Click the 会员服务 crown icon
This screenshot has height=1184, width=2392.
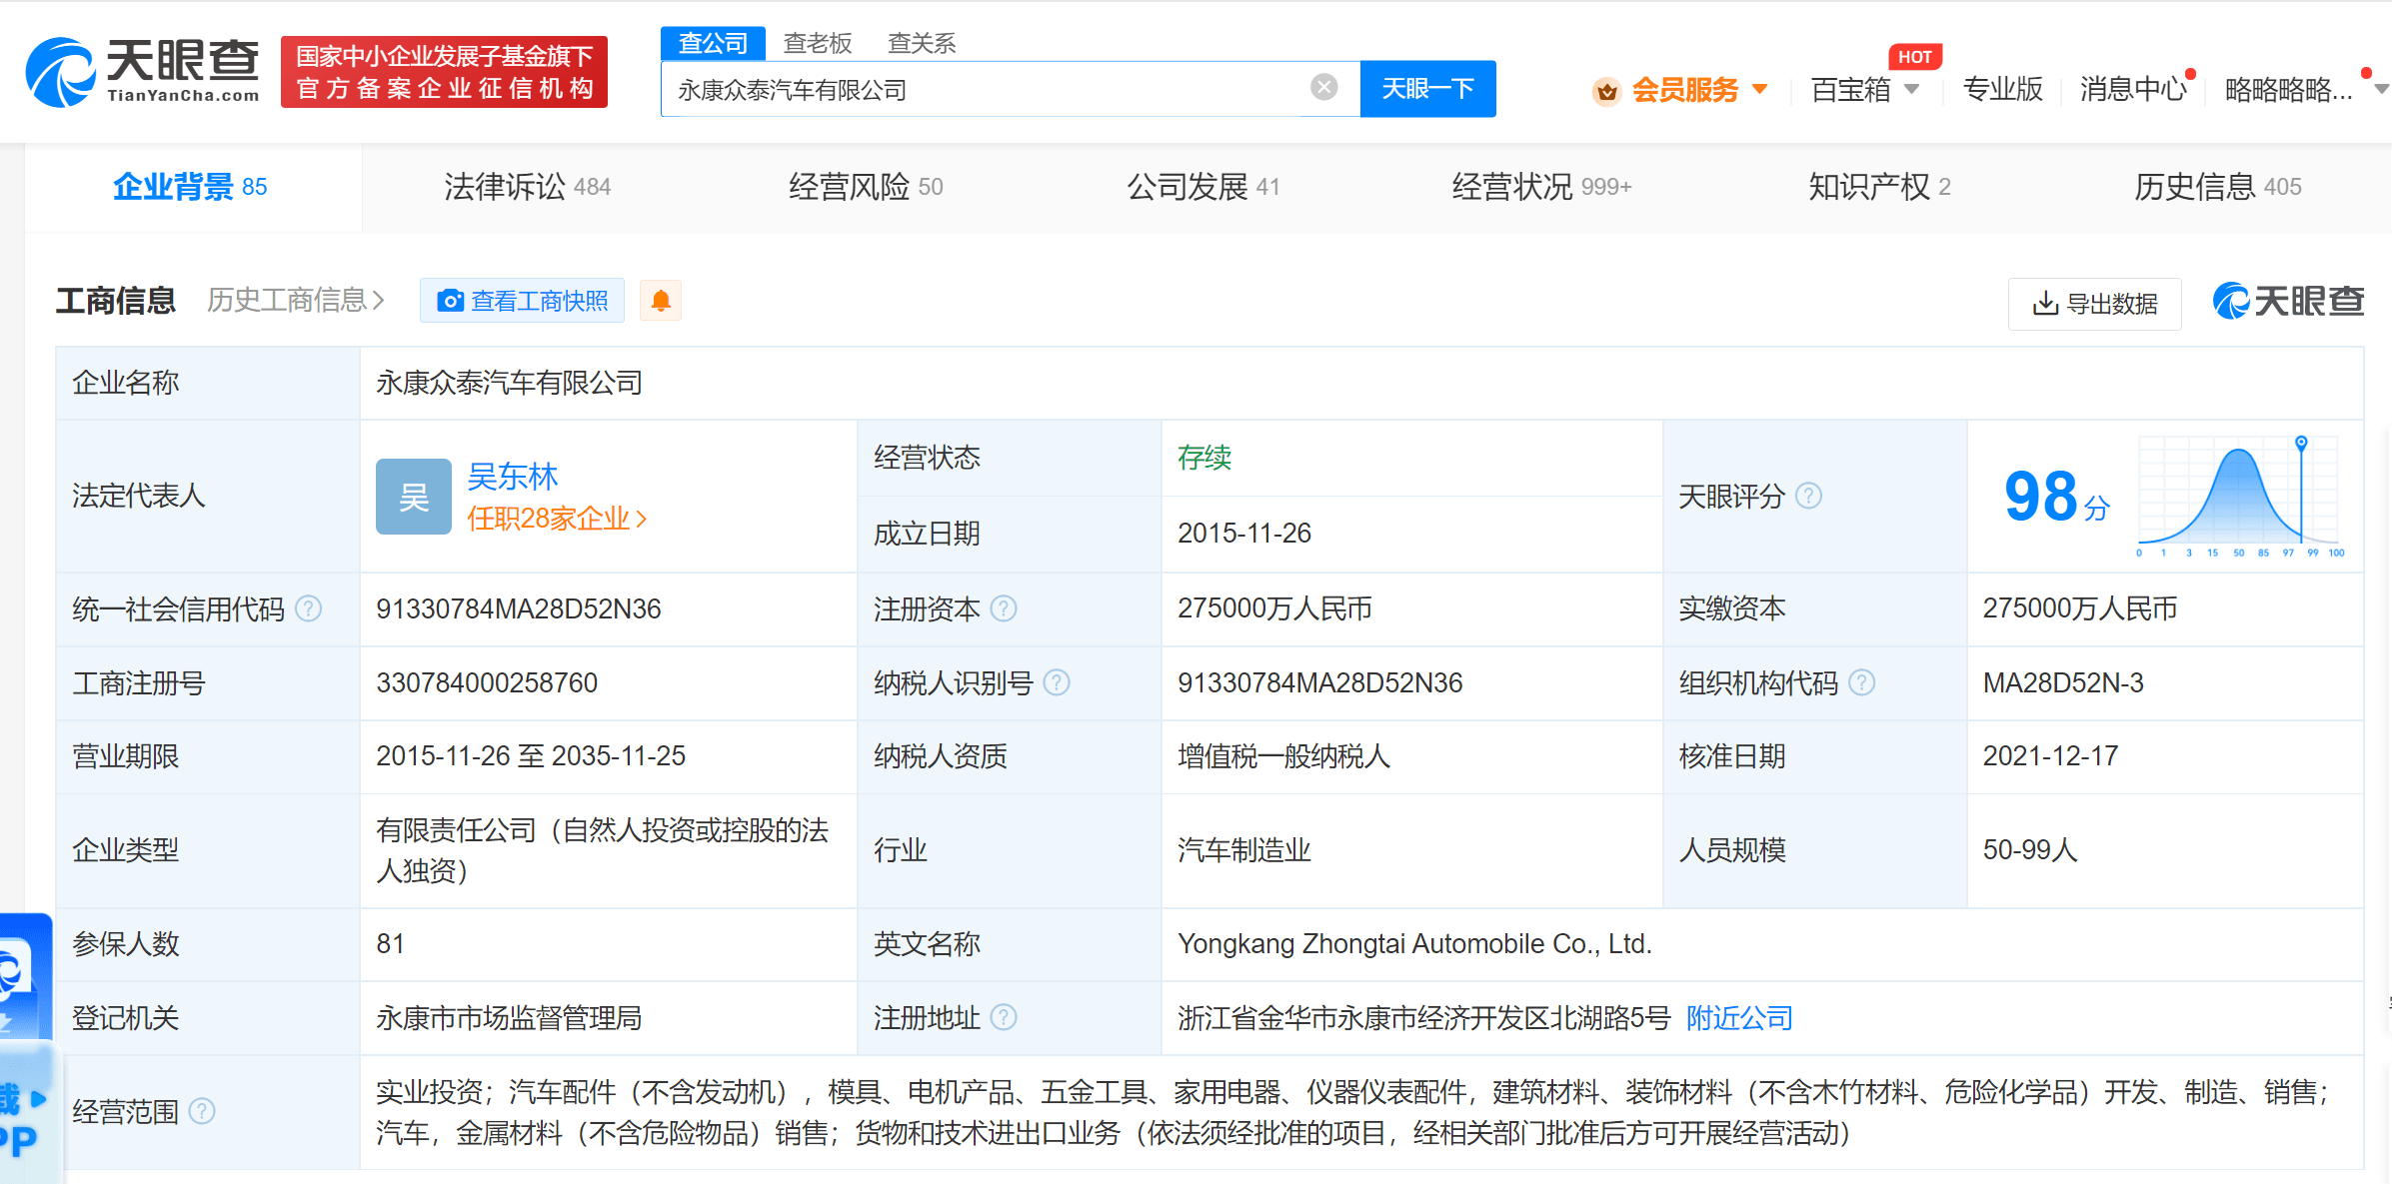(x=1606, y=91)
